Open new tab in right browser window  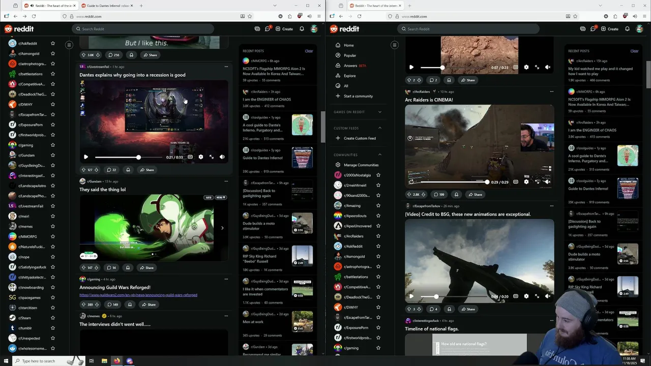point(409,6)
